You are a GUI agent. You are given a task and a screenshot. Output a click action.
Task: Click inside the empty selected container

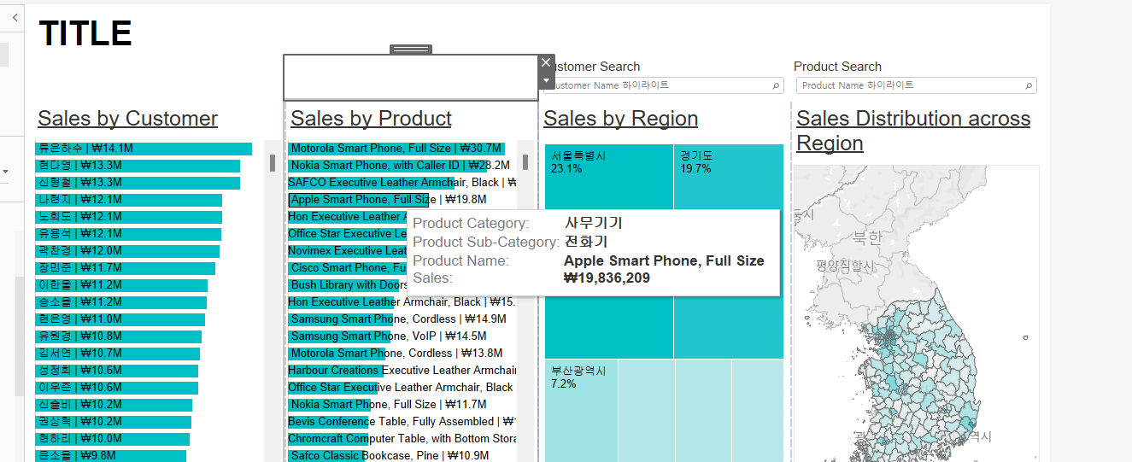click(411, 78)
